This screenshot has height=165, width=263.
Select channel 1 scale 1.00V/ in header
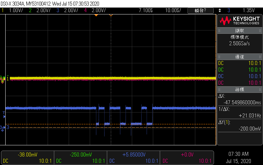(16, 10)
